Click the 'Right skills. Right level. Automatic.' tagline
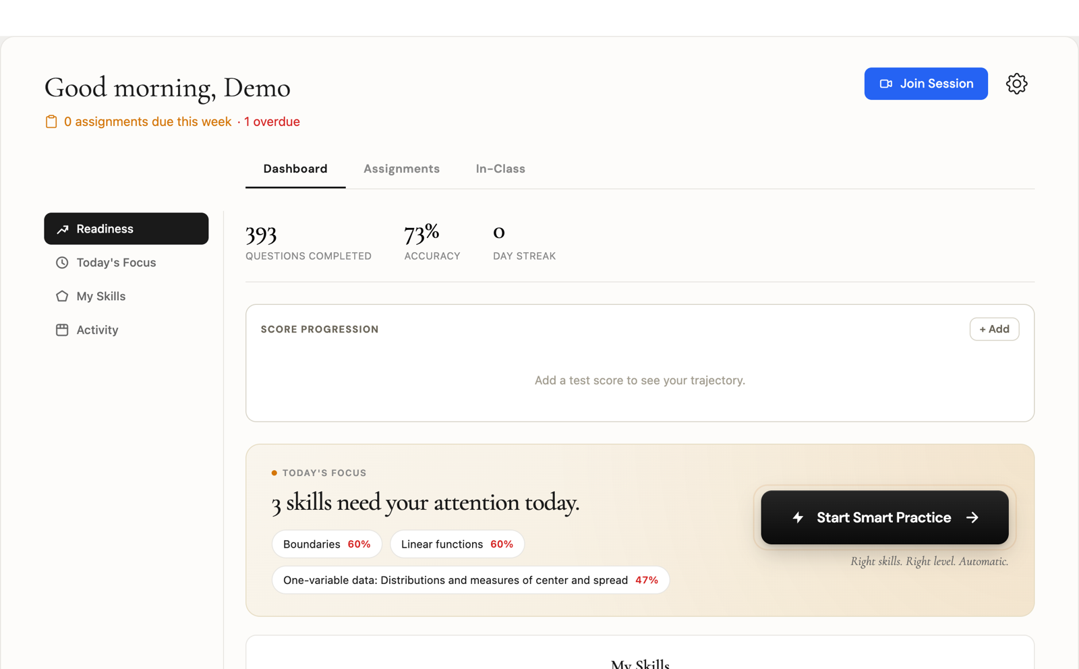Screen dimensions: 1079x669 click(929, 561)
